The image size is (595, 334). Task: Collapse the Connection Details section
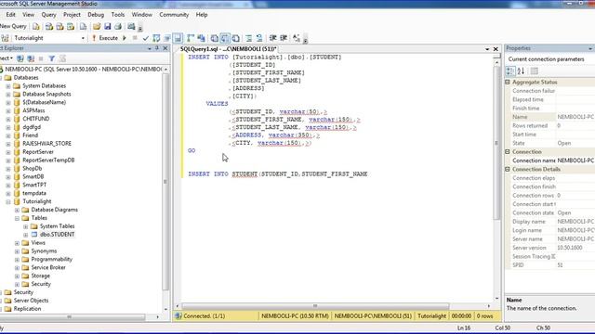[x=508, y=169]
